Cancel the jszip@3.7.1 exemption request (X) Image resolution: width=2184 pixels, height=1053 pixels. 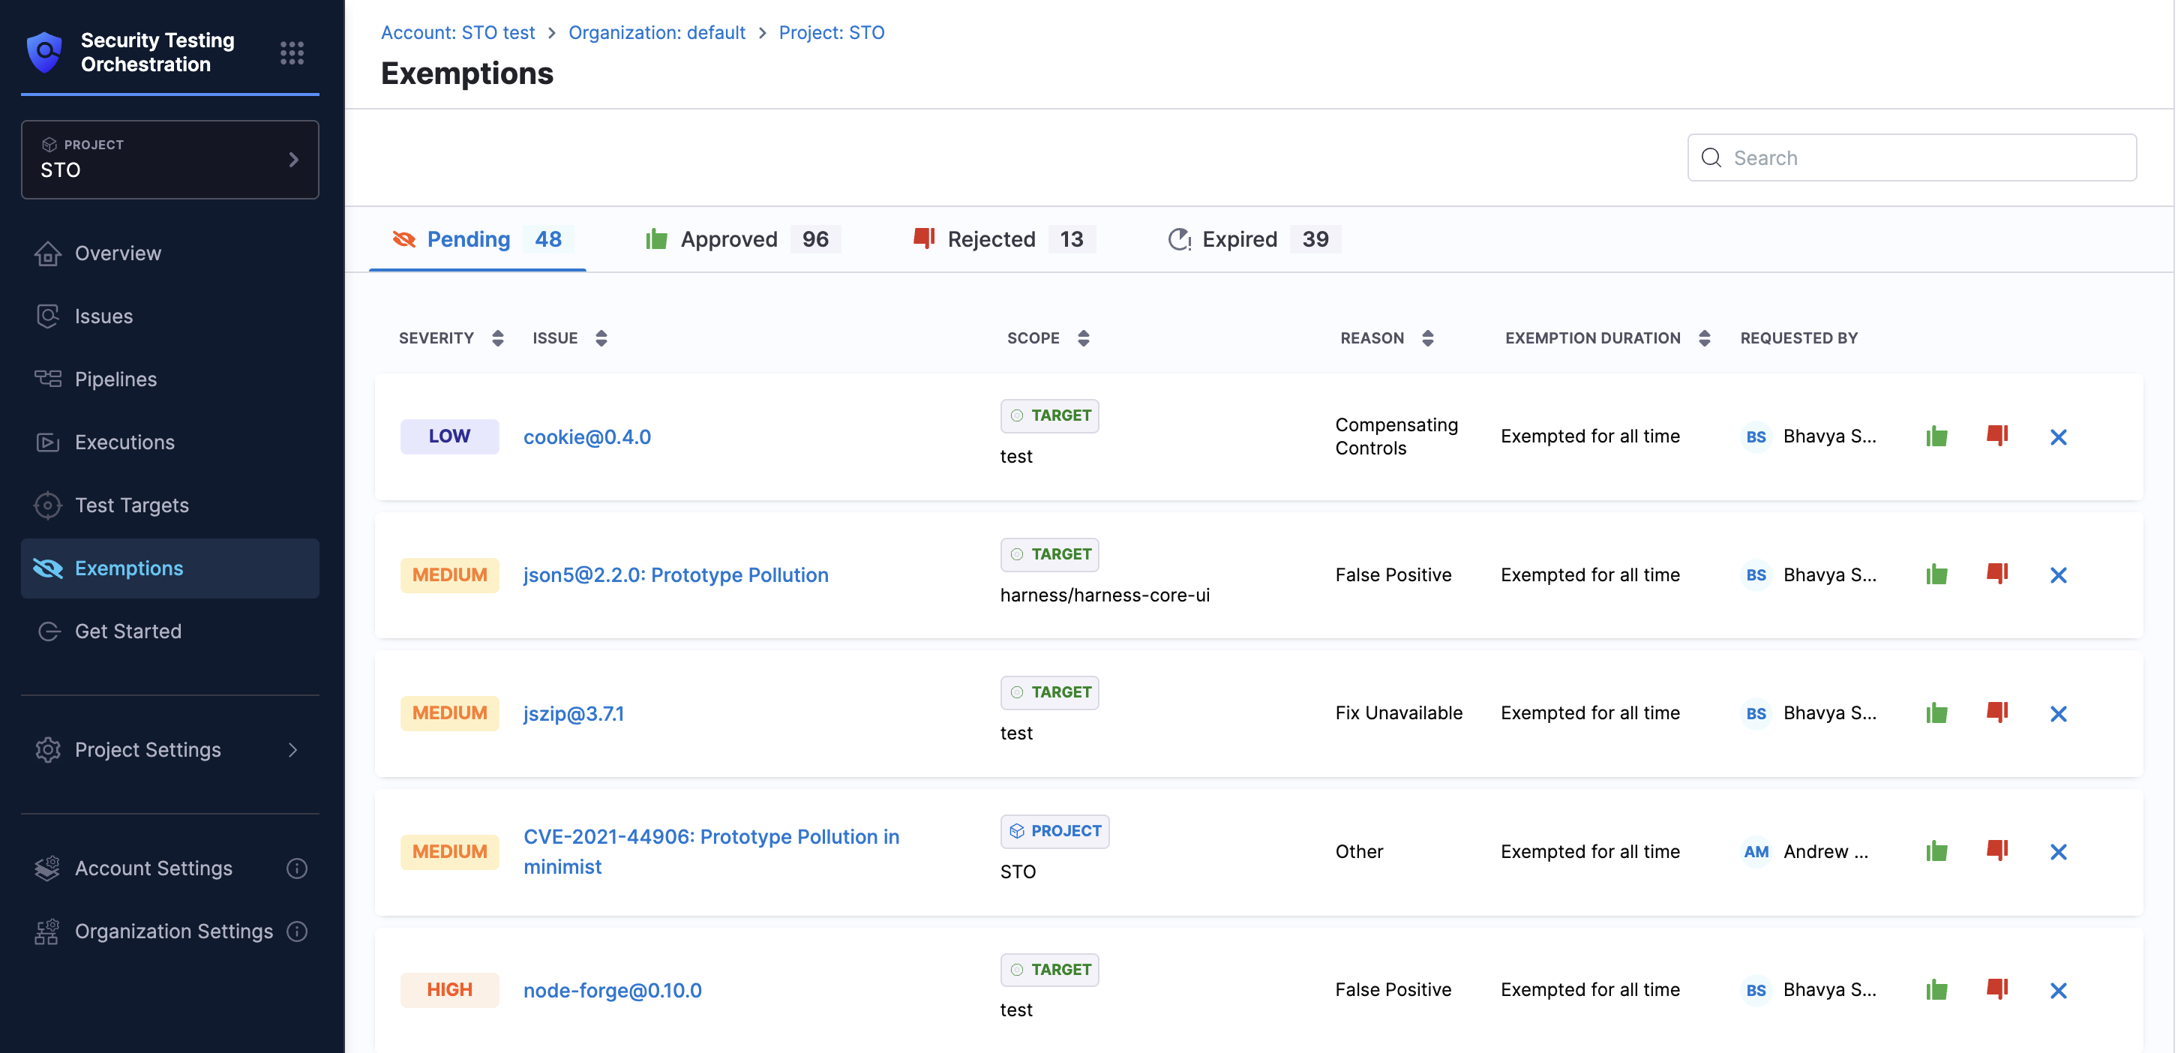pyautogui.click(x=2058, y=714)
